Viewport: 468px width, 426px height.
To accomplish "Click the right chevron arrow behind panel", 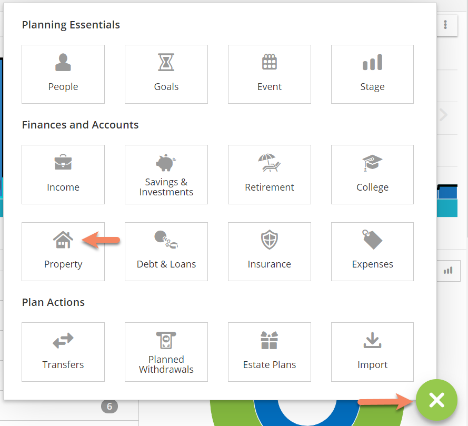I will (x=444, y=115).
